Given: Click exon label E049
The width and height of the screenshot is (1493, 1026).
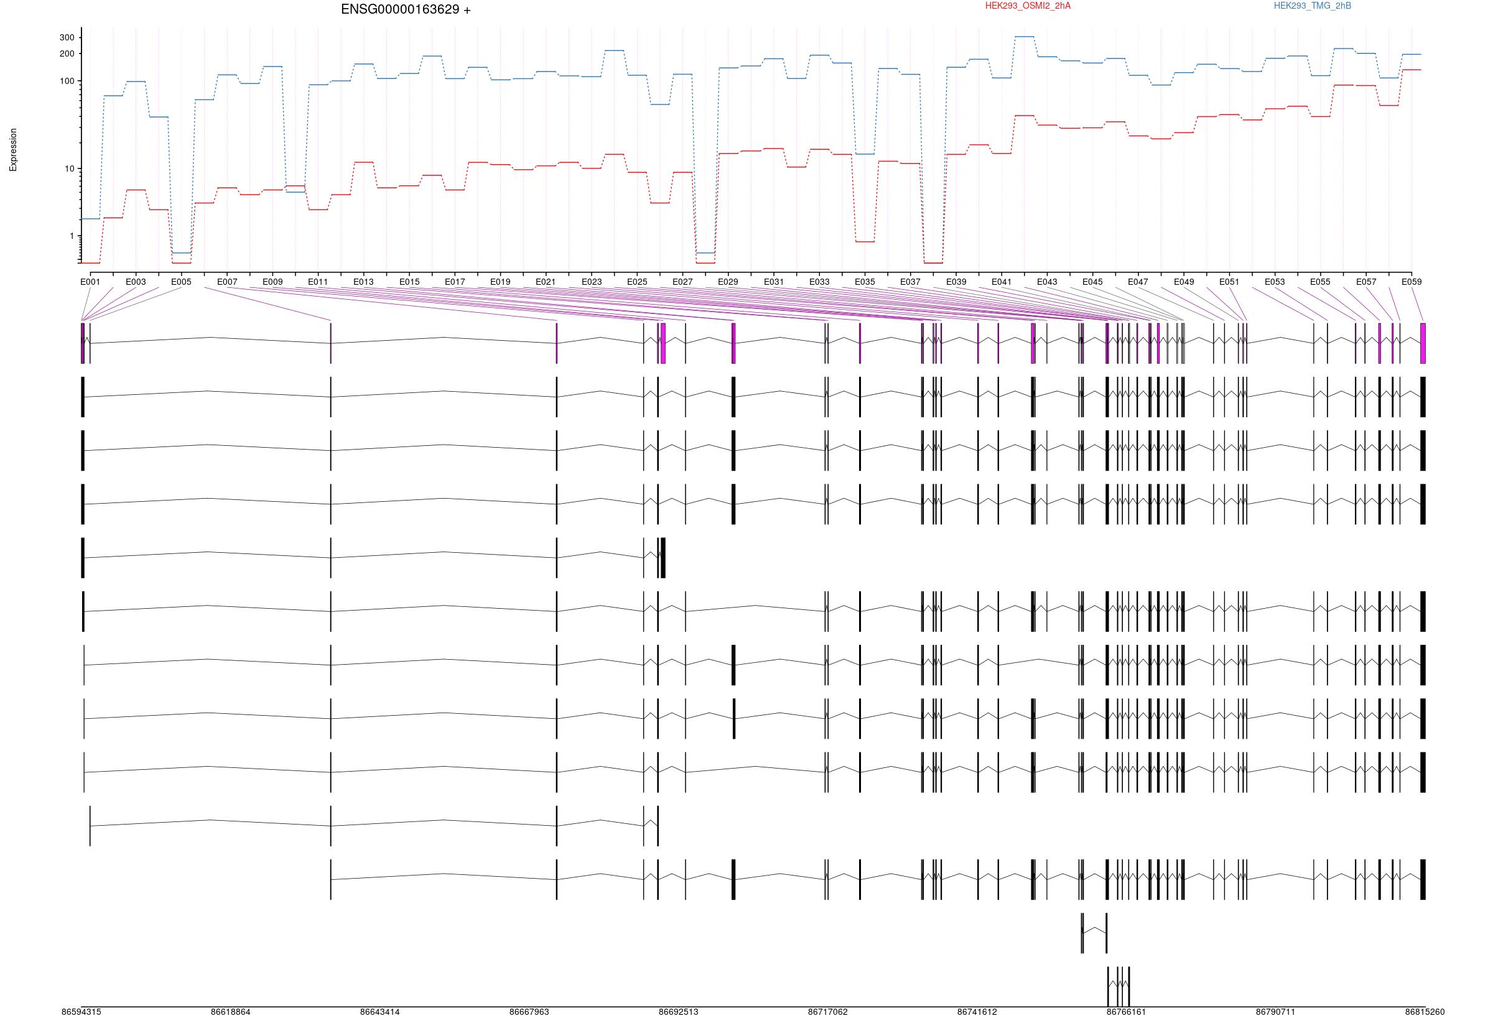Looking at the screenshot, I should 1184,282.
